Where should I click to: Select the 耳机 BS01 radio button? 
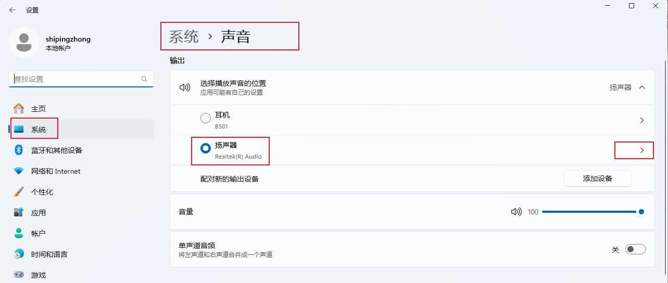206,119
